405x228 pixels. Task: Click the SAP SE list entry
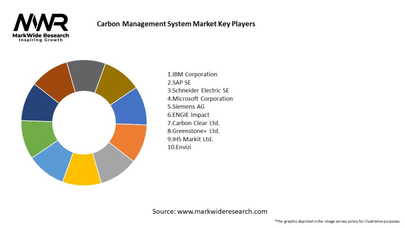(179, 82)
